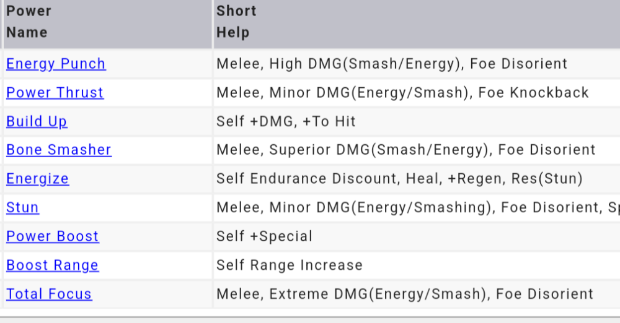
Task: Click Energize endurance discount description cell
Action: (399, 179)
